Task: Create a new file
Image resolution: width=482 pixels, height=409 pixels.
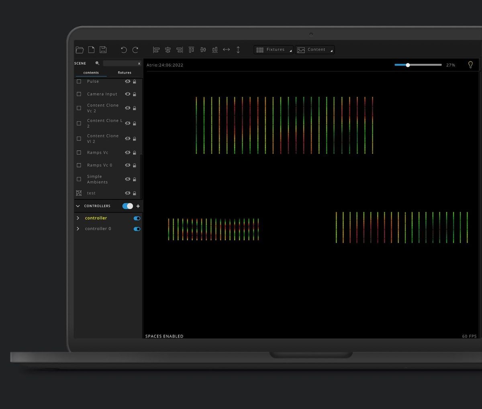Action: coord(92,49)
